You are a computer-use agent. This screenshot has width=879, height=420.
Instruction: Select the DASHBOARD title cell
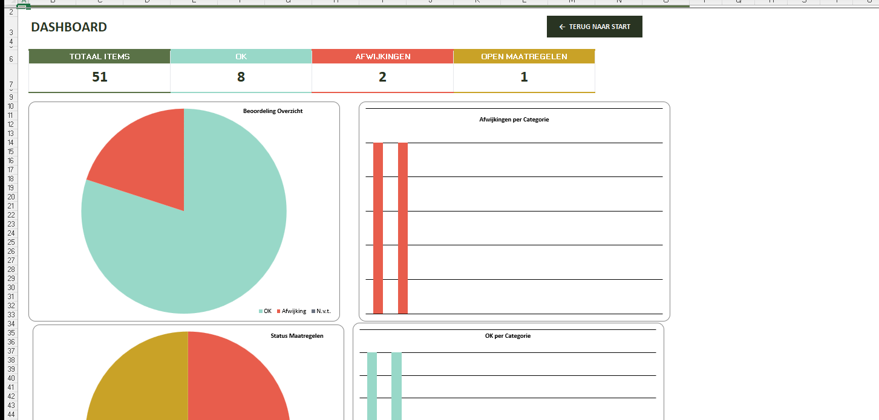tap(69, 27)
